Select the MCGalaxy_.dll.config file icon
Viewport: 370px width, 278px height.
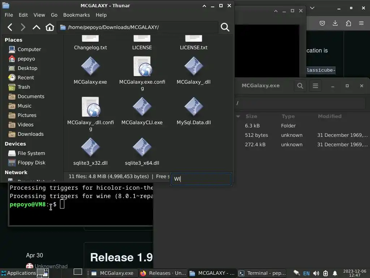point(91,107)
